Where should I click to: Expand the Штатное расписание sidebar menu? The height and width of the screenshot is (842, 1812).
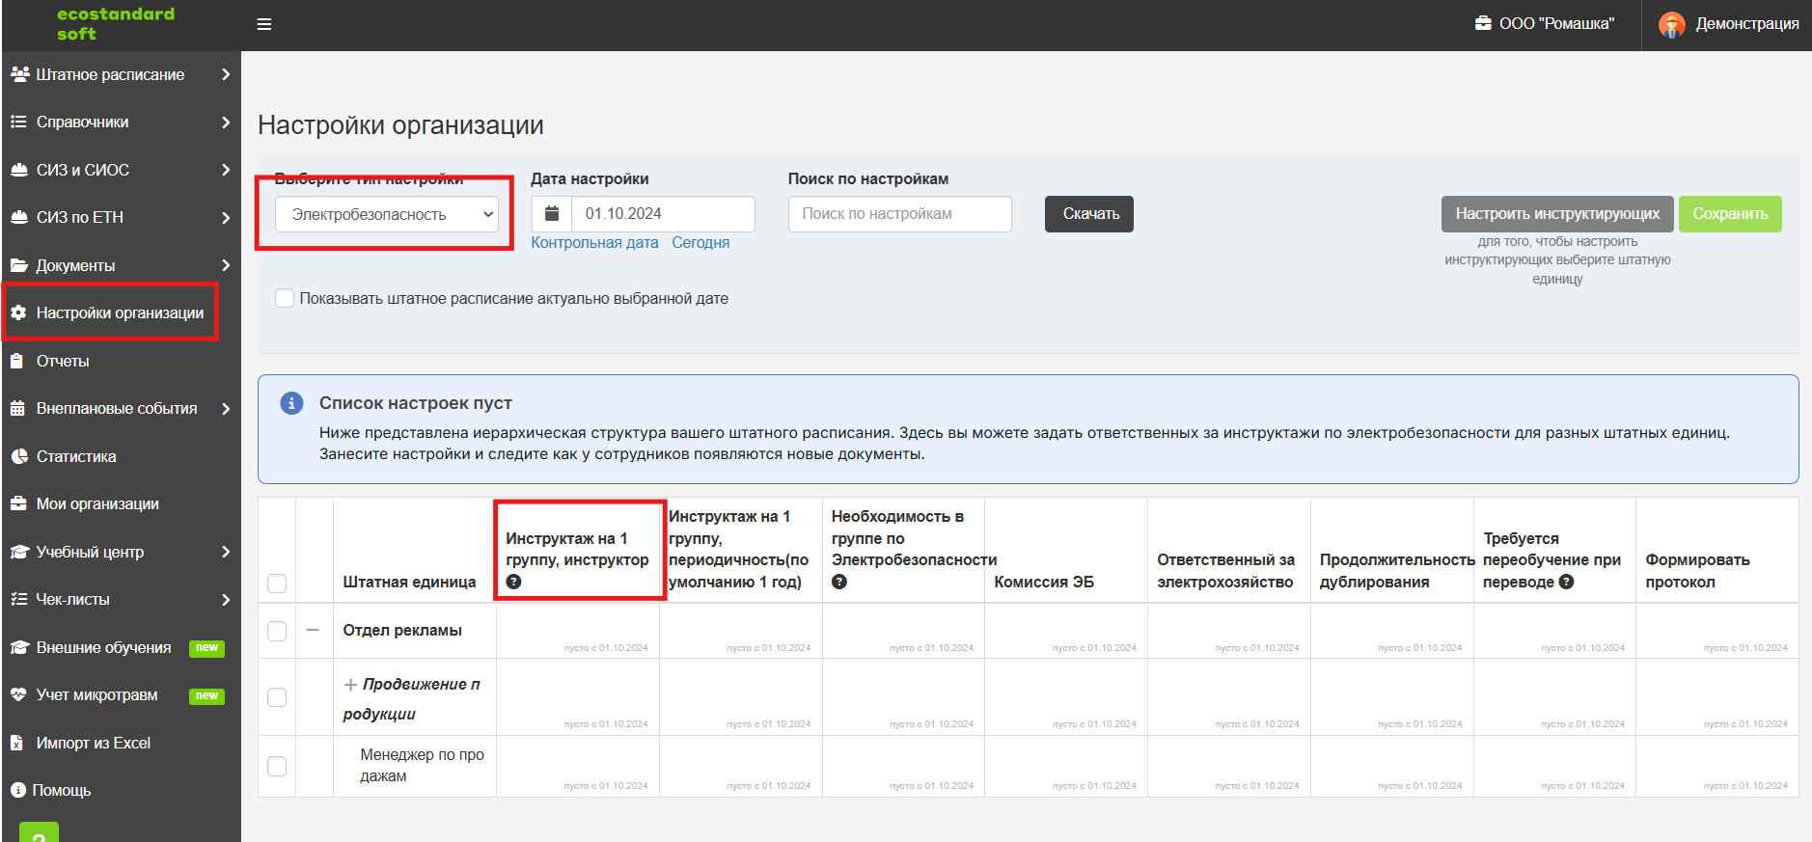[x=121, y=74]
